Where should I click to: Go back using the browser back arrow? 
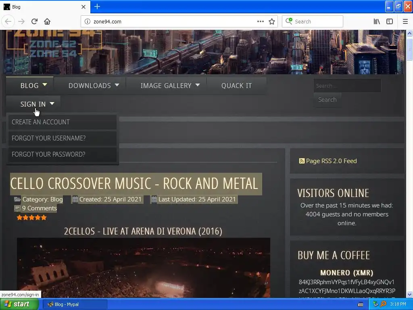[x=8, y=21]
